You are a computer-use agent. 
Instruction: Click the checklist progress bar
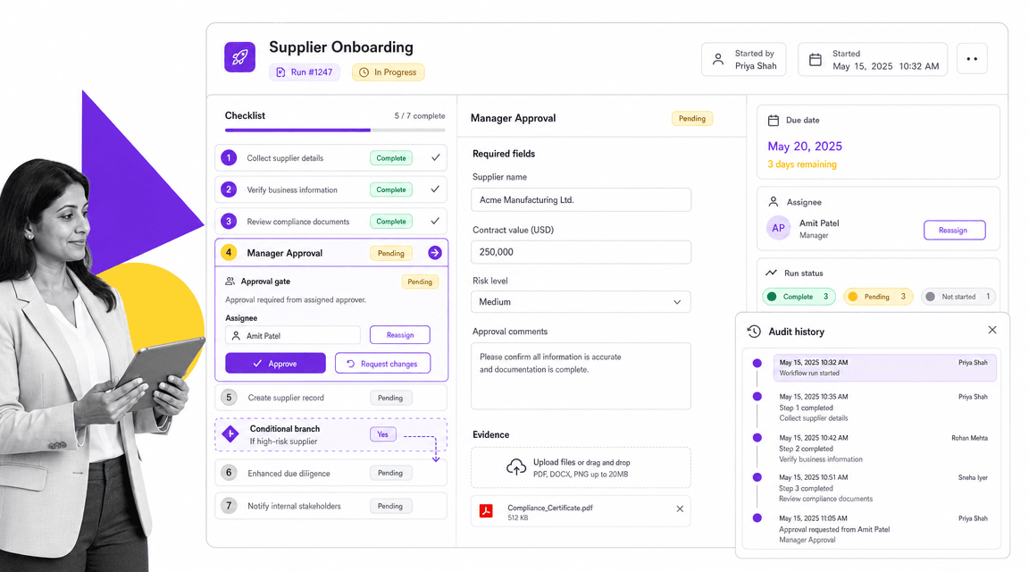(335, 130)
